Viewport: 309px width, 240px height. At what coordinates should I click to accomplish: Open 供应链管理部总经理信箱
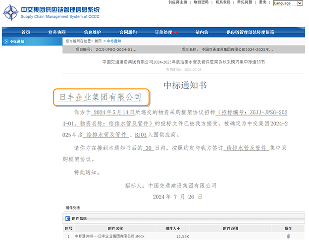click(250, 32)
